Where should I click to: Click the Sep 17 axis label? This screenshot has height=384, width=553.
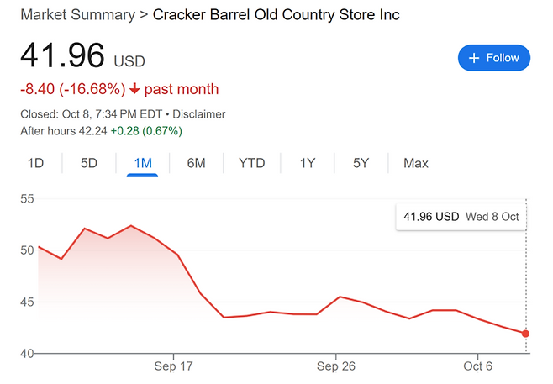(x=173, y=366)
